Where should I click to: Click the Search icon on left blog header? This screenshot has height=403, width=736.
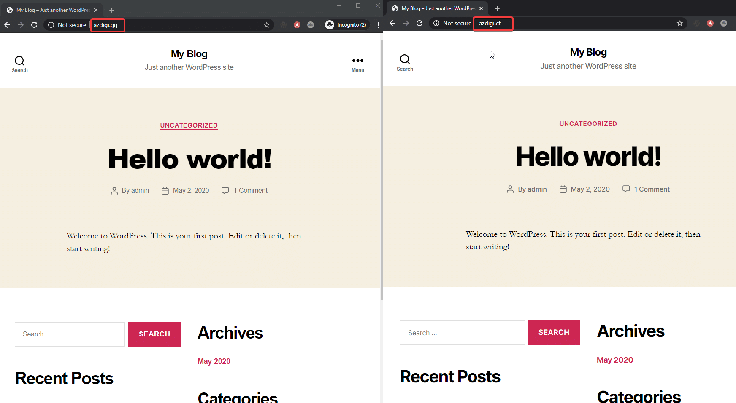[19, 64]
